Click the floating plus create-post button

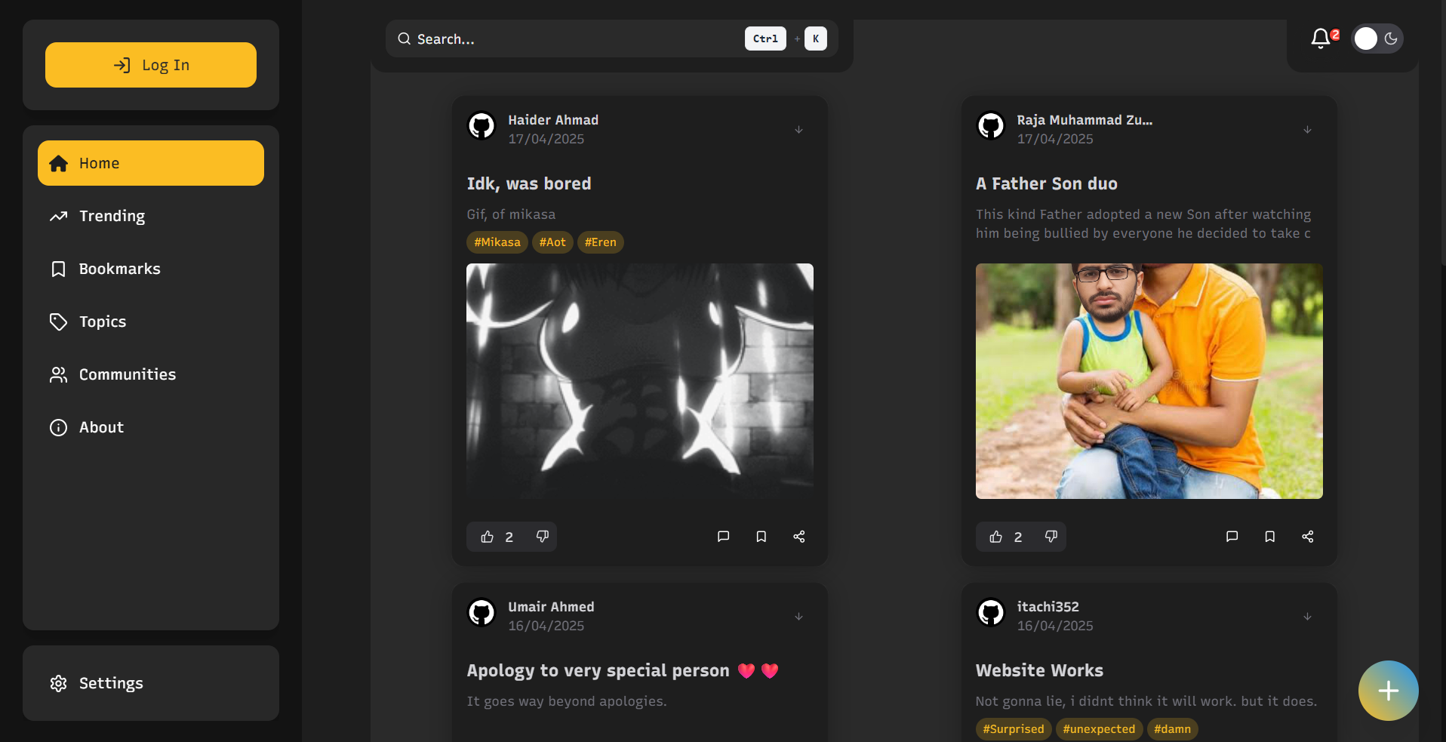1388,691
